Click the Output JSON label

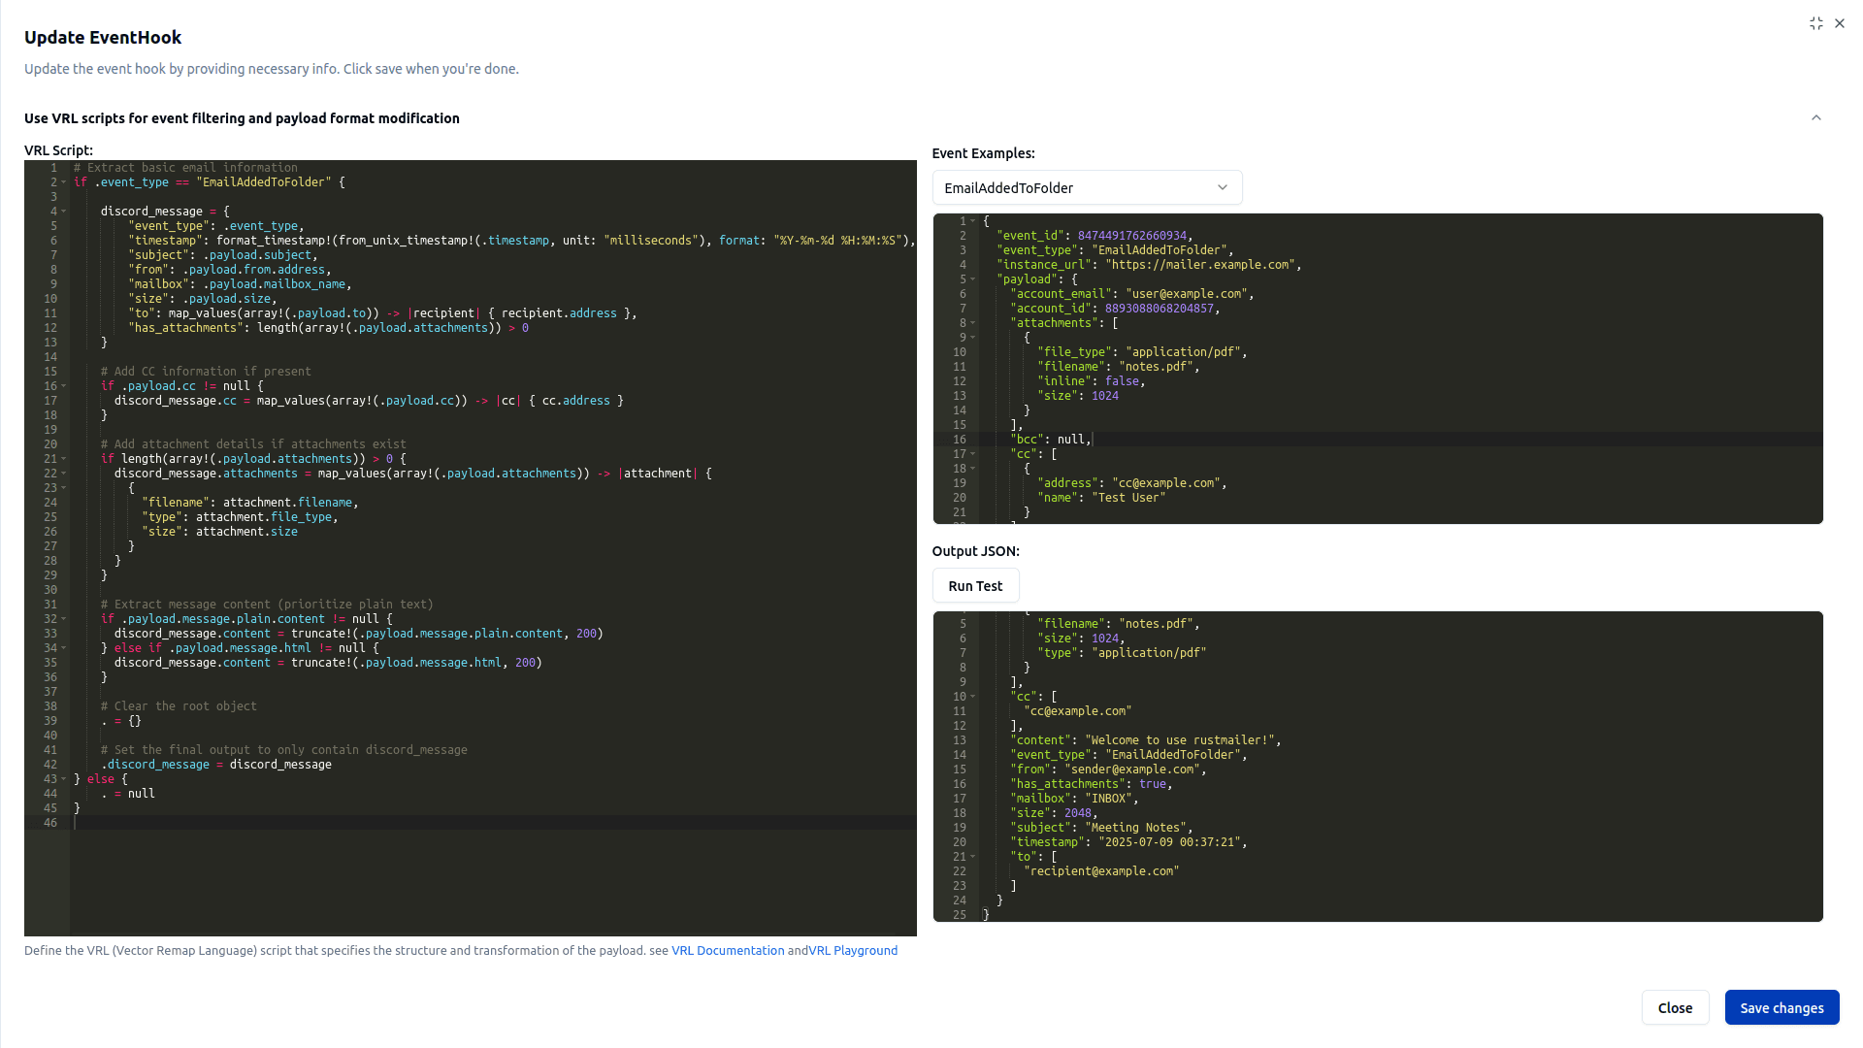[x=975, y=551]
